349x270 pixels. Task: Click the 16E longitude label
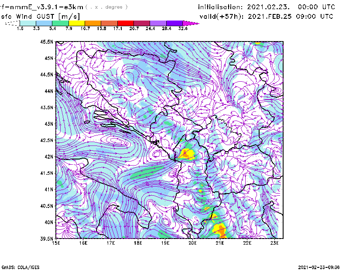[x=83, y=243]
